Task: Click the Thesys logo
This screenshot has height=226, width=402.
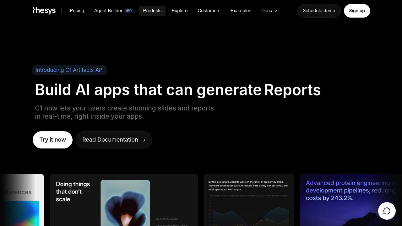Action: click(44, 10)
